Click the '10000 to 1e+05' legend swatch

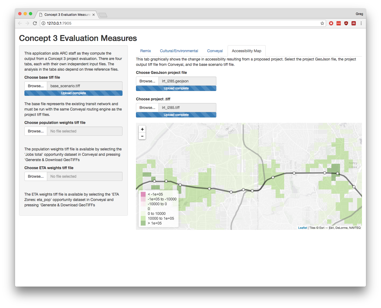143,218
